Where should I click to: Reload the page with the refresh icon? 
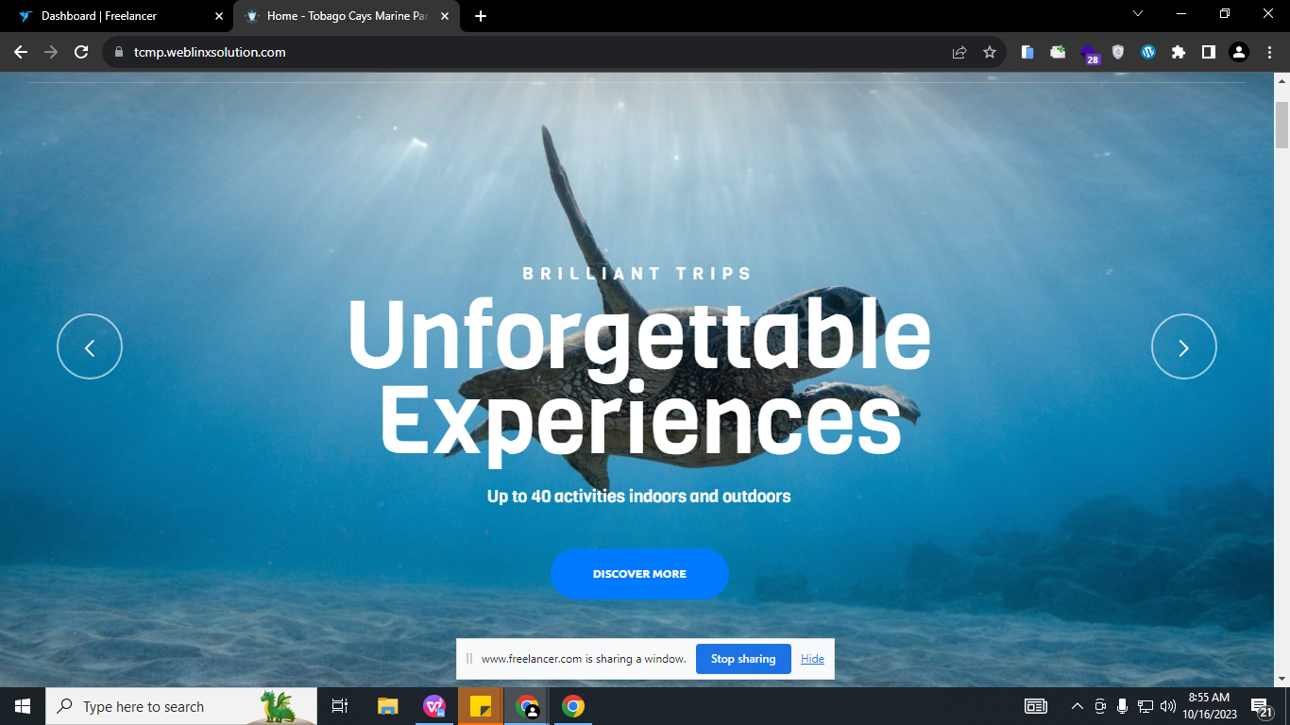[81, 53]
